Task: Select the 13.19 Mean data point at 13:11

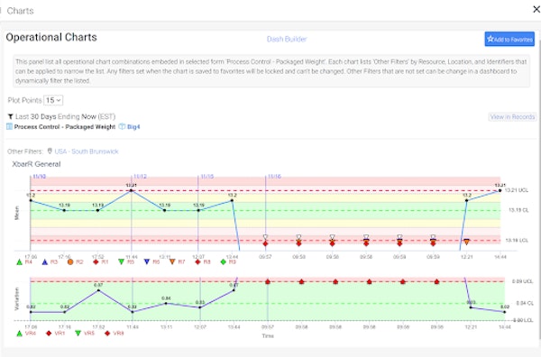Action: click(x=165, y=210)
